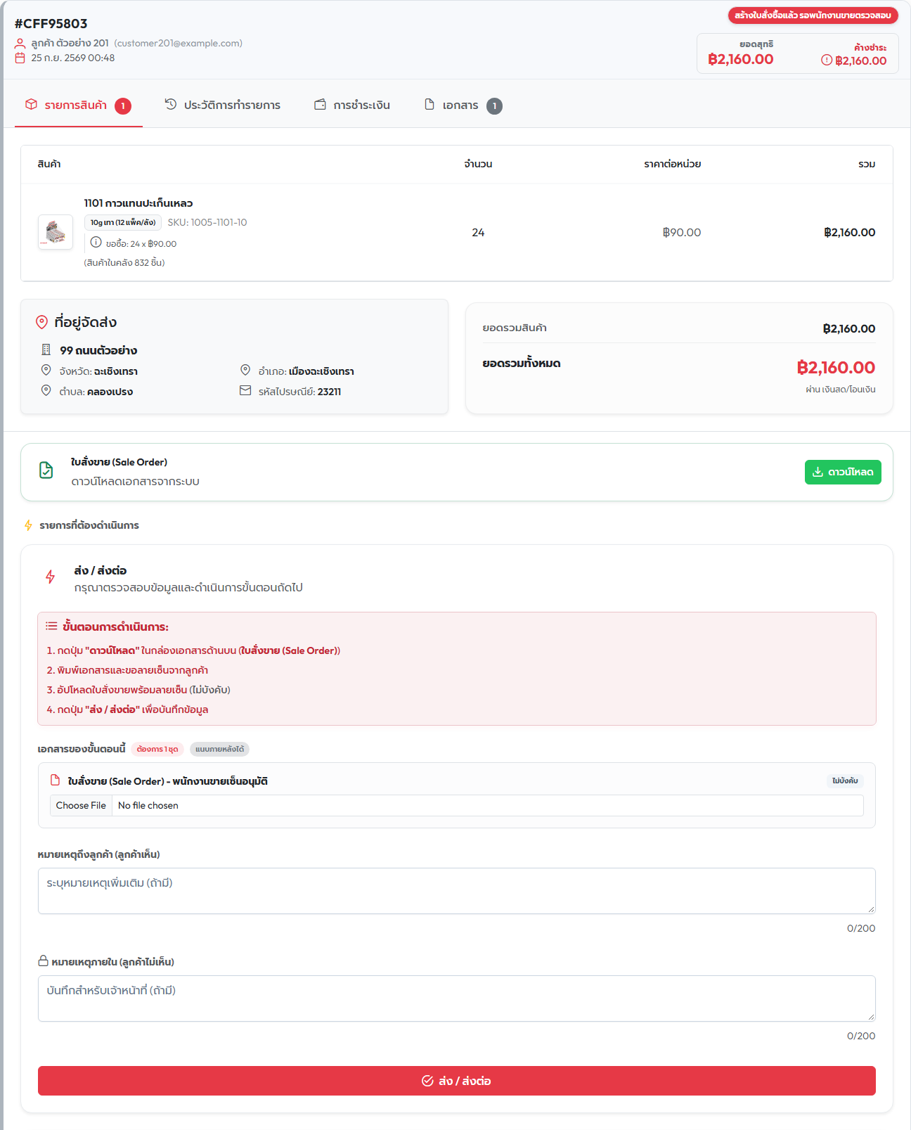Open the รายการสินค้า tab
Image resolution: width=911 pixels, height=1130 pixels.
click(78, 105)
